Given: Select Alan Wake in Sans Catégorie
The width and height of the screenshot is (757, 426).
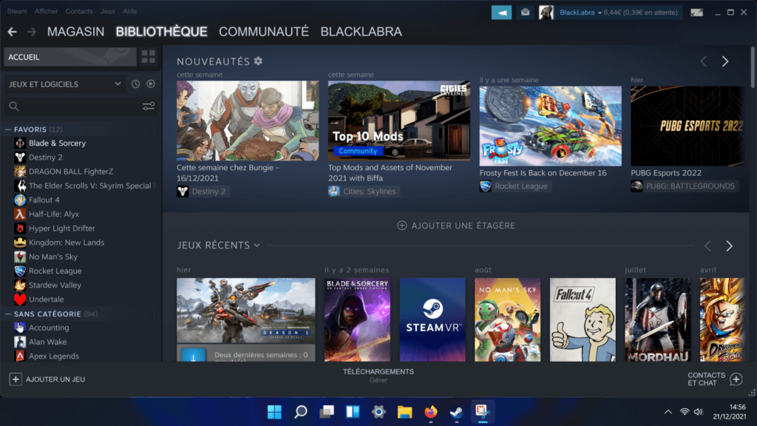Looking at the screenshot, I should click(47, 342).
